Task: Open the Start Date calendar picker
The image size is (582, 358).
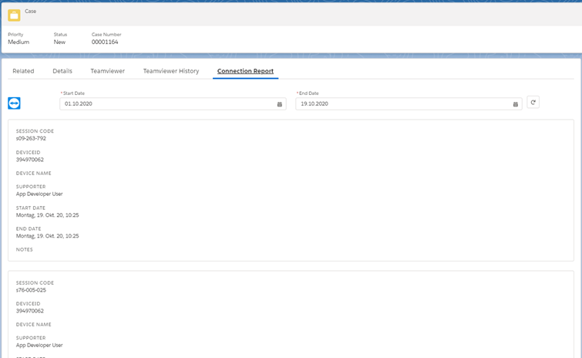Action: pyautogui.click(x=280, y=104)
